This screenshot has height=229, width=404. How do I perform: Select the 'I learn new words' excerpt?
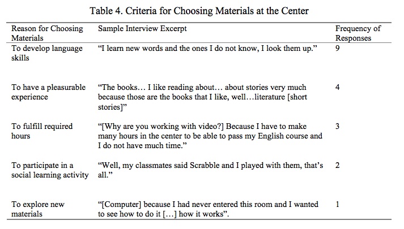[x=207, y=49]
